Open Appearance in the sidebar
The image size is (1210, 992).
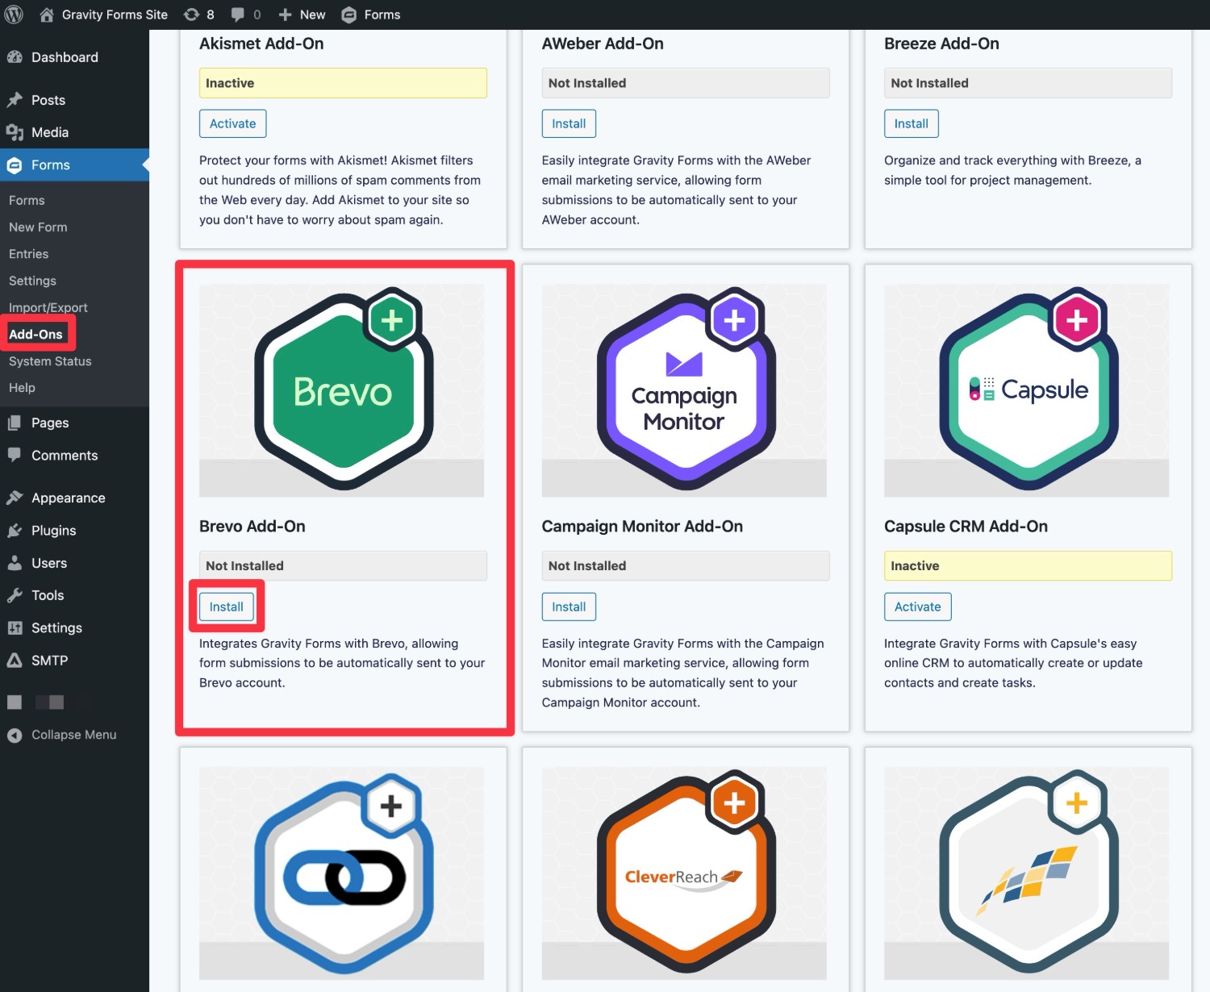(x=69, y=498)
